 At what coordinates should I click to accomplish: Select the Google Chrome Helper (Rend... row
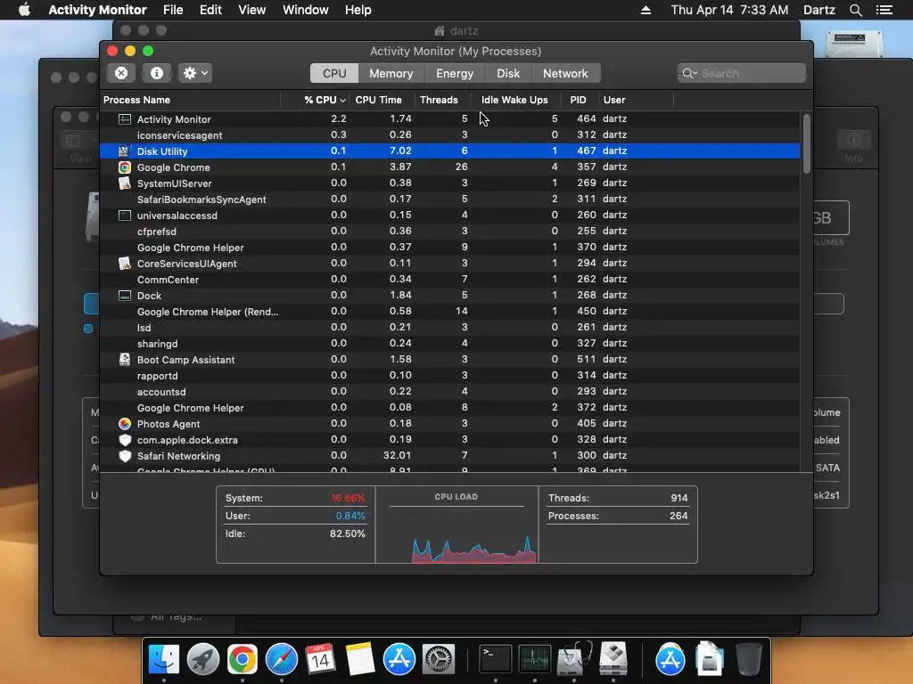tap(450, 311)
